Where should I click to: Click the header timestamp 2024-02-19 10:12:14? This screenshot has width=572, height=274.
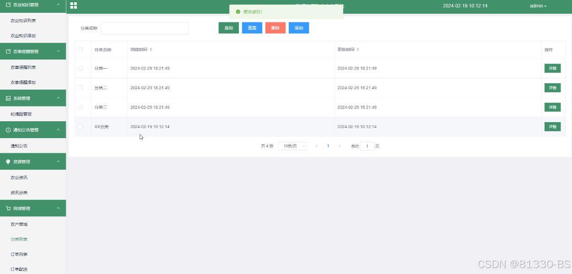click(x=465, y=6)
